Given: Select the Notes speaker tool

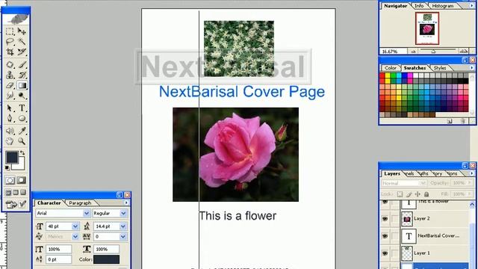Looking at the screenshot, I should 10,131.
